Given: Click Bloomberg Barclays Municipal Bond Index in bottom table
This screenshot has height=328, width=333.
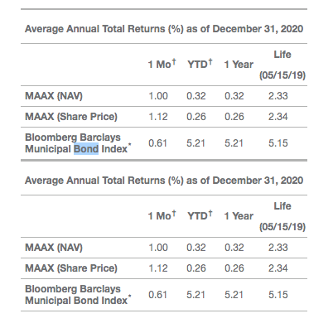Looking at the screenshot, I should coord(78,295).
